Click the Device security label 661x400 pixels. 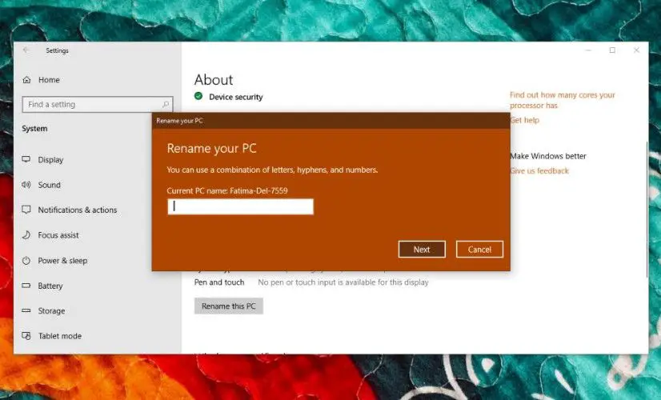pyautogui.click(x=235, y=97)
